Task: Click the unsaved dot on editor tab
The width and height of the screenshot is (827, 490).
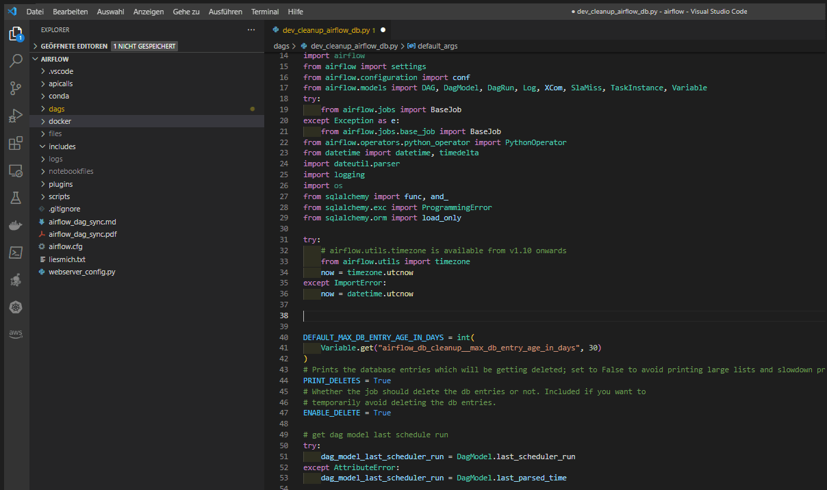Action: point(383,30)
